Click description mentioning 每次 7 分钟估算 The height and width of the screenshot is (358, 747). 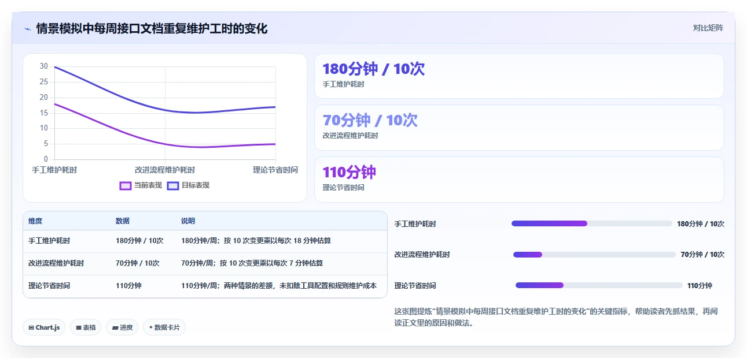point(252,263)
